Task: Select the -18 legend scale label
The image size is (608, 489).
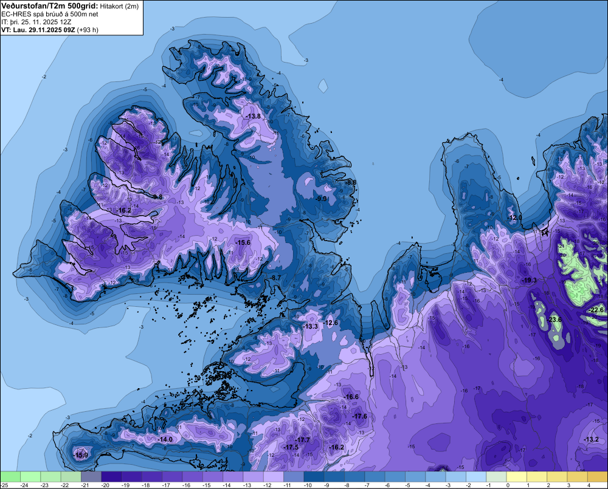Action: (146, 485)
